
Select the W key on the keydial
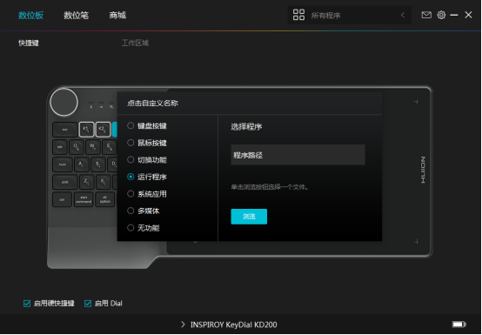92,147
